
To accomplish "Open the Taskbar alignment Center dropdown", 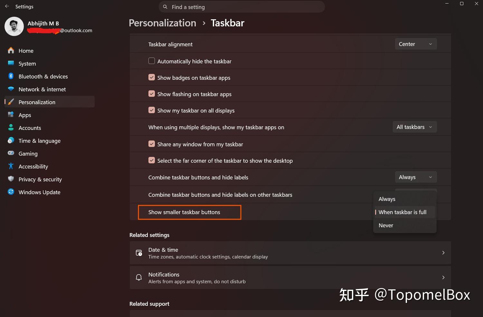I will click(416, 44).
